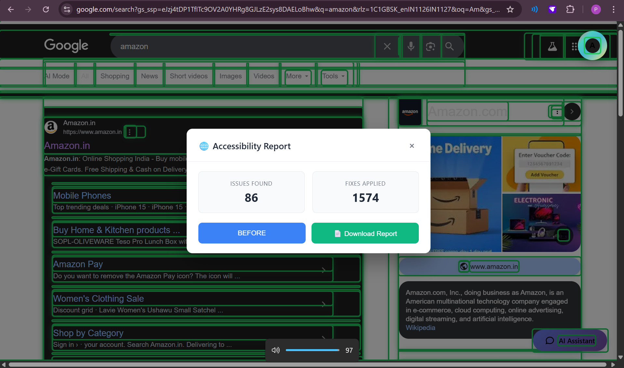Select the Shopping tab
Image resolution: width=624 pixels, height=368 pixels.
pos(115,76)
